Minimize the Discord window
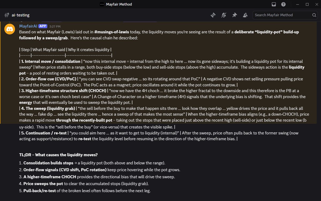Screen dimensions: 321x201 point(297,4)
